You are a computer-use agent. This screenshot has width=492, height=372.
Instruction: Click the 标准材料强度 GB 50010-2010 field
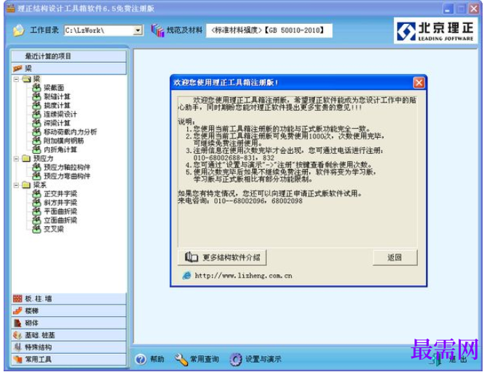[269, 30]
